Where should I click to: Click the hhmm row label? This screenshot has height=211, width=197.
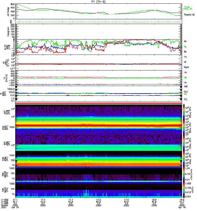point(4,205)
